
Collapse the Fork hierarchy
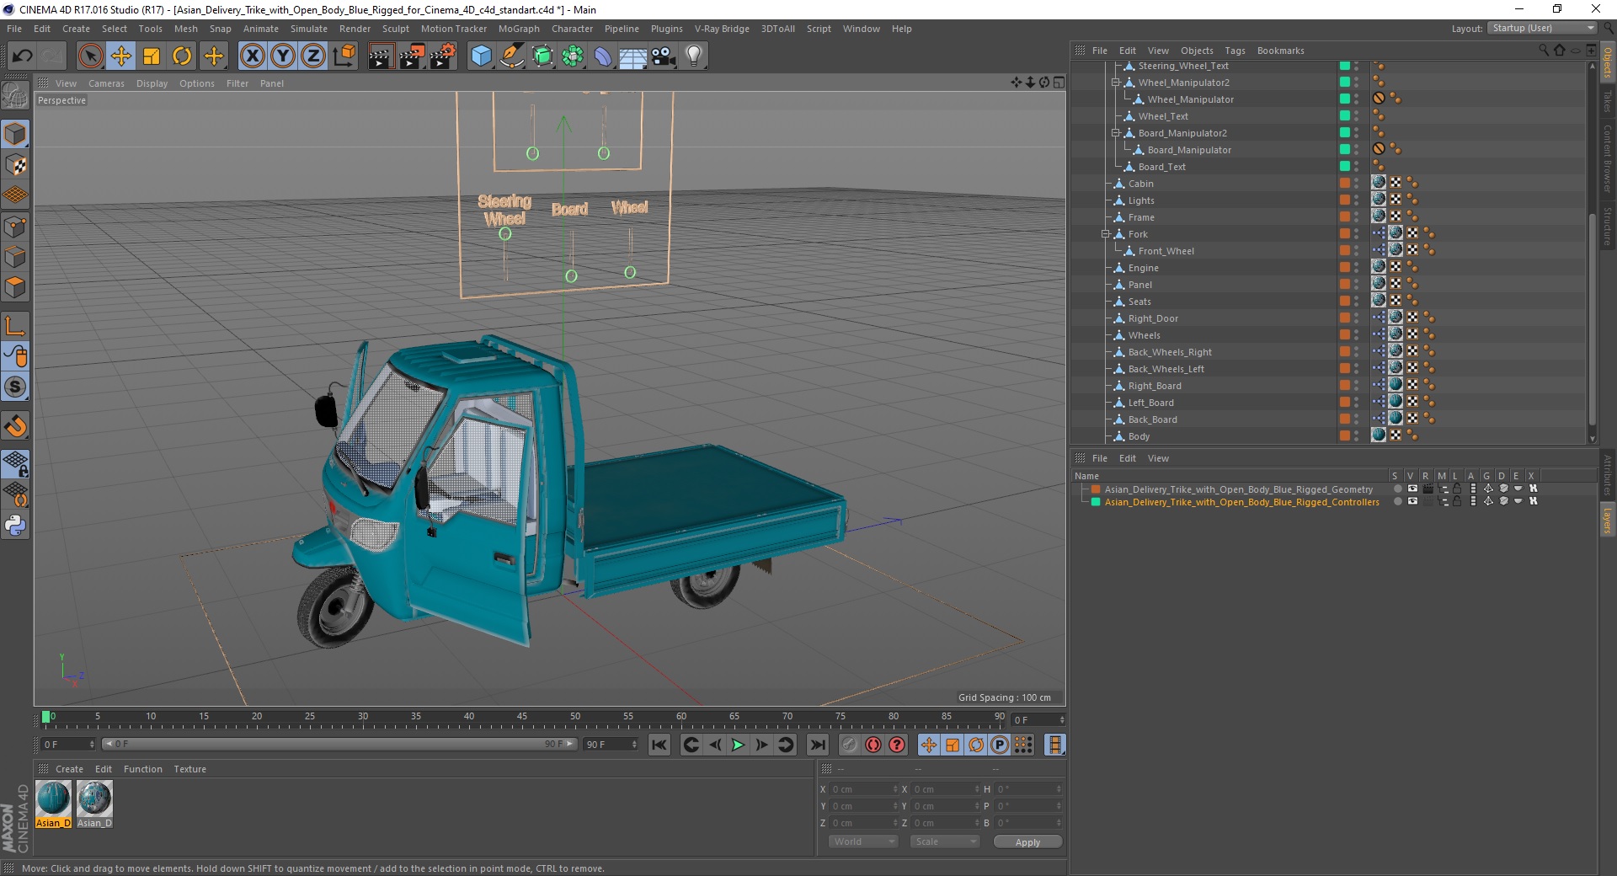click(1105, 234)
